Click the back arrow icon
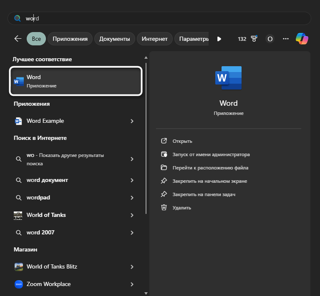Viewport: 320px width, 296px height. point(18,39)
